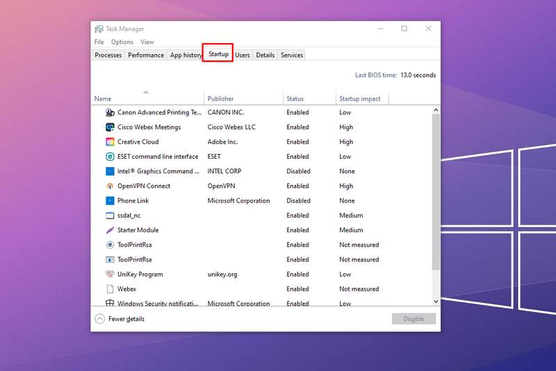Sort by the Startup impact column header
556x371 pixels.
point(362,98)
